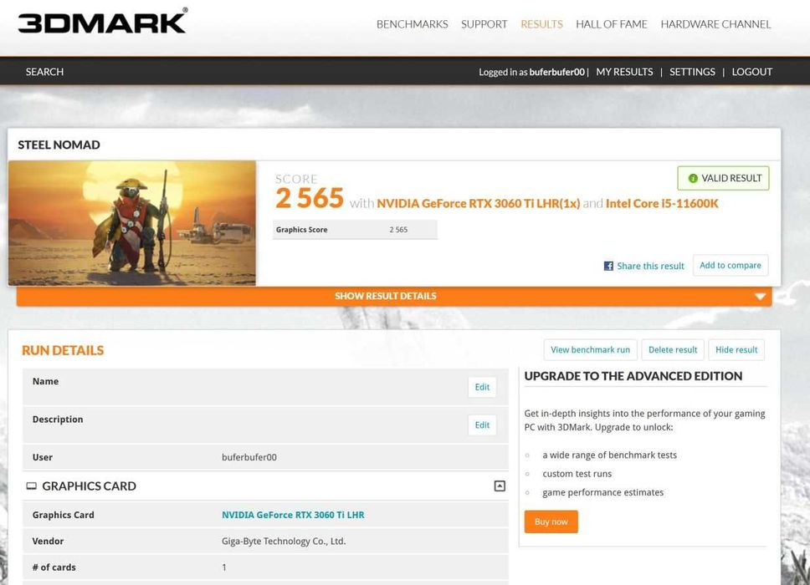Click the User value buferbufer00
Screen dimensions: 810x585
pos(249,457)
